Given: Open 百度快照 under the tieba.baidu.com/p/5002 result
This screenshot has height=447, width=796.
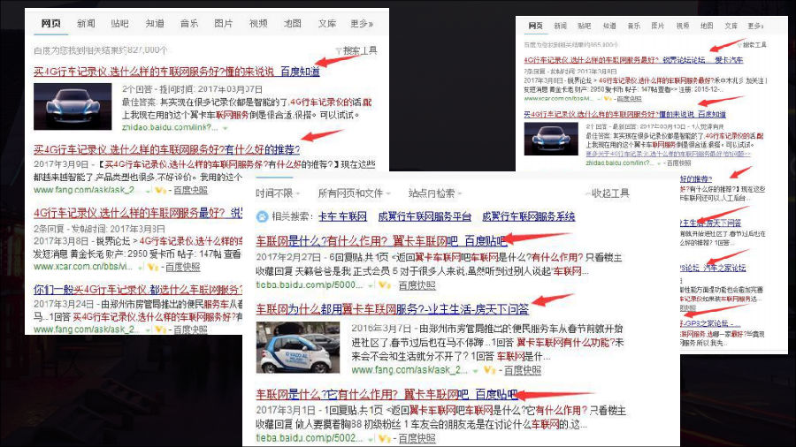Looking at the screenshot, I should tap(416, 437).
